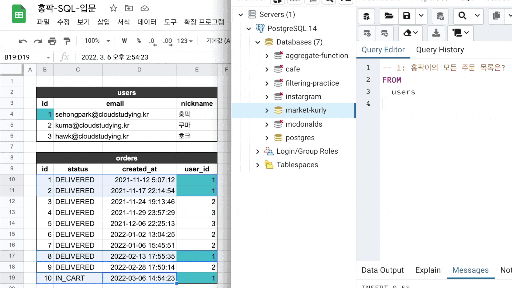Select the paint format tool

tap(67, 41)
